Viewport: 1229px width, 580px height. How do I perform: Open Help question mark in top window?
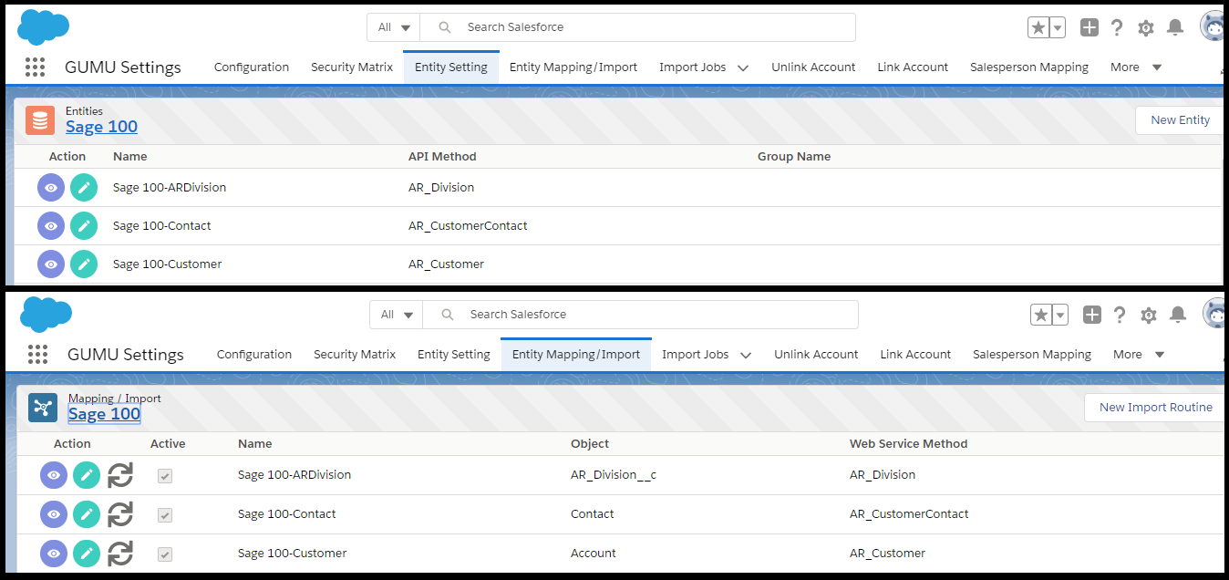[x=1117, y=27]
